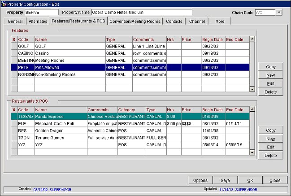Screen dimensions: 291x196
Task: Open the Chain Code dropdown
Action: (x=279, y=12)
